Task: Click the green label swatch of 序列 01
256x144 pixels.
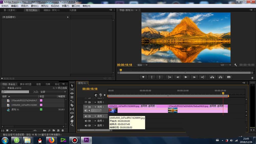Action: 41,109
